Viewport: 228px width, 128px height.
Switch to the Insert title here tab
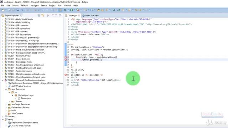tap(92, 16)
